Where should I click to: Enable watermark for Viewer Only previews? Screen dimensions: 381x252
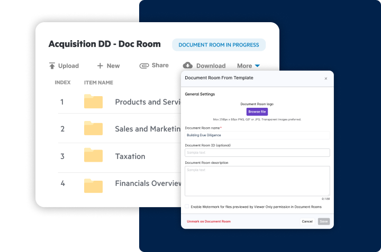[x=187, y=207]
